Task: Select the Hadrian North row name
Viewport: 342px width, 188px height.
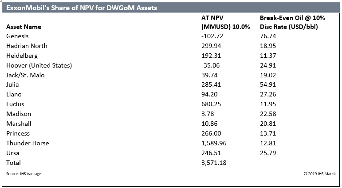Action: (x=27, y=46)
